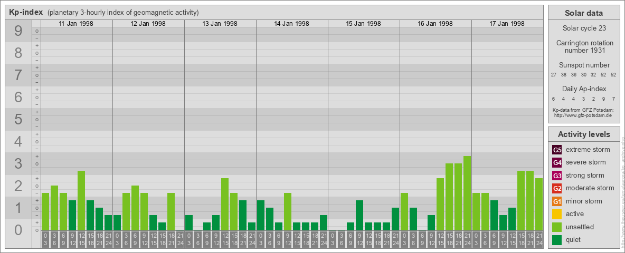This screenshot has width=625, height=253.
Task: Click the G5 extreme storm badge
Action: coord(557,150)
